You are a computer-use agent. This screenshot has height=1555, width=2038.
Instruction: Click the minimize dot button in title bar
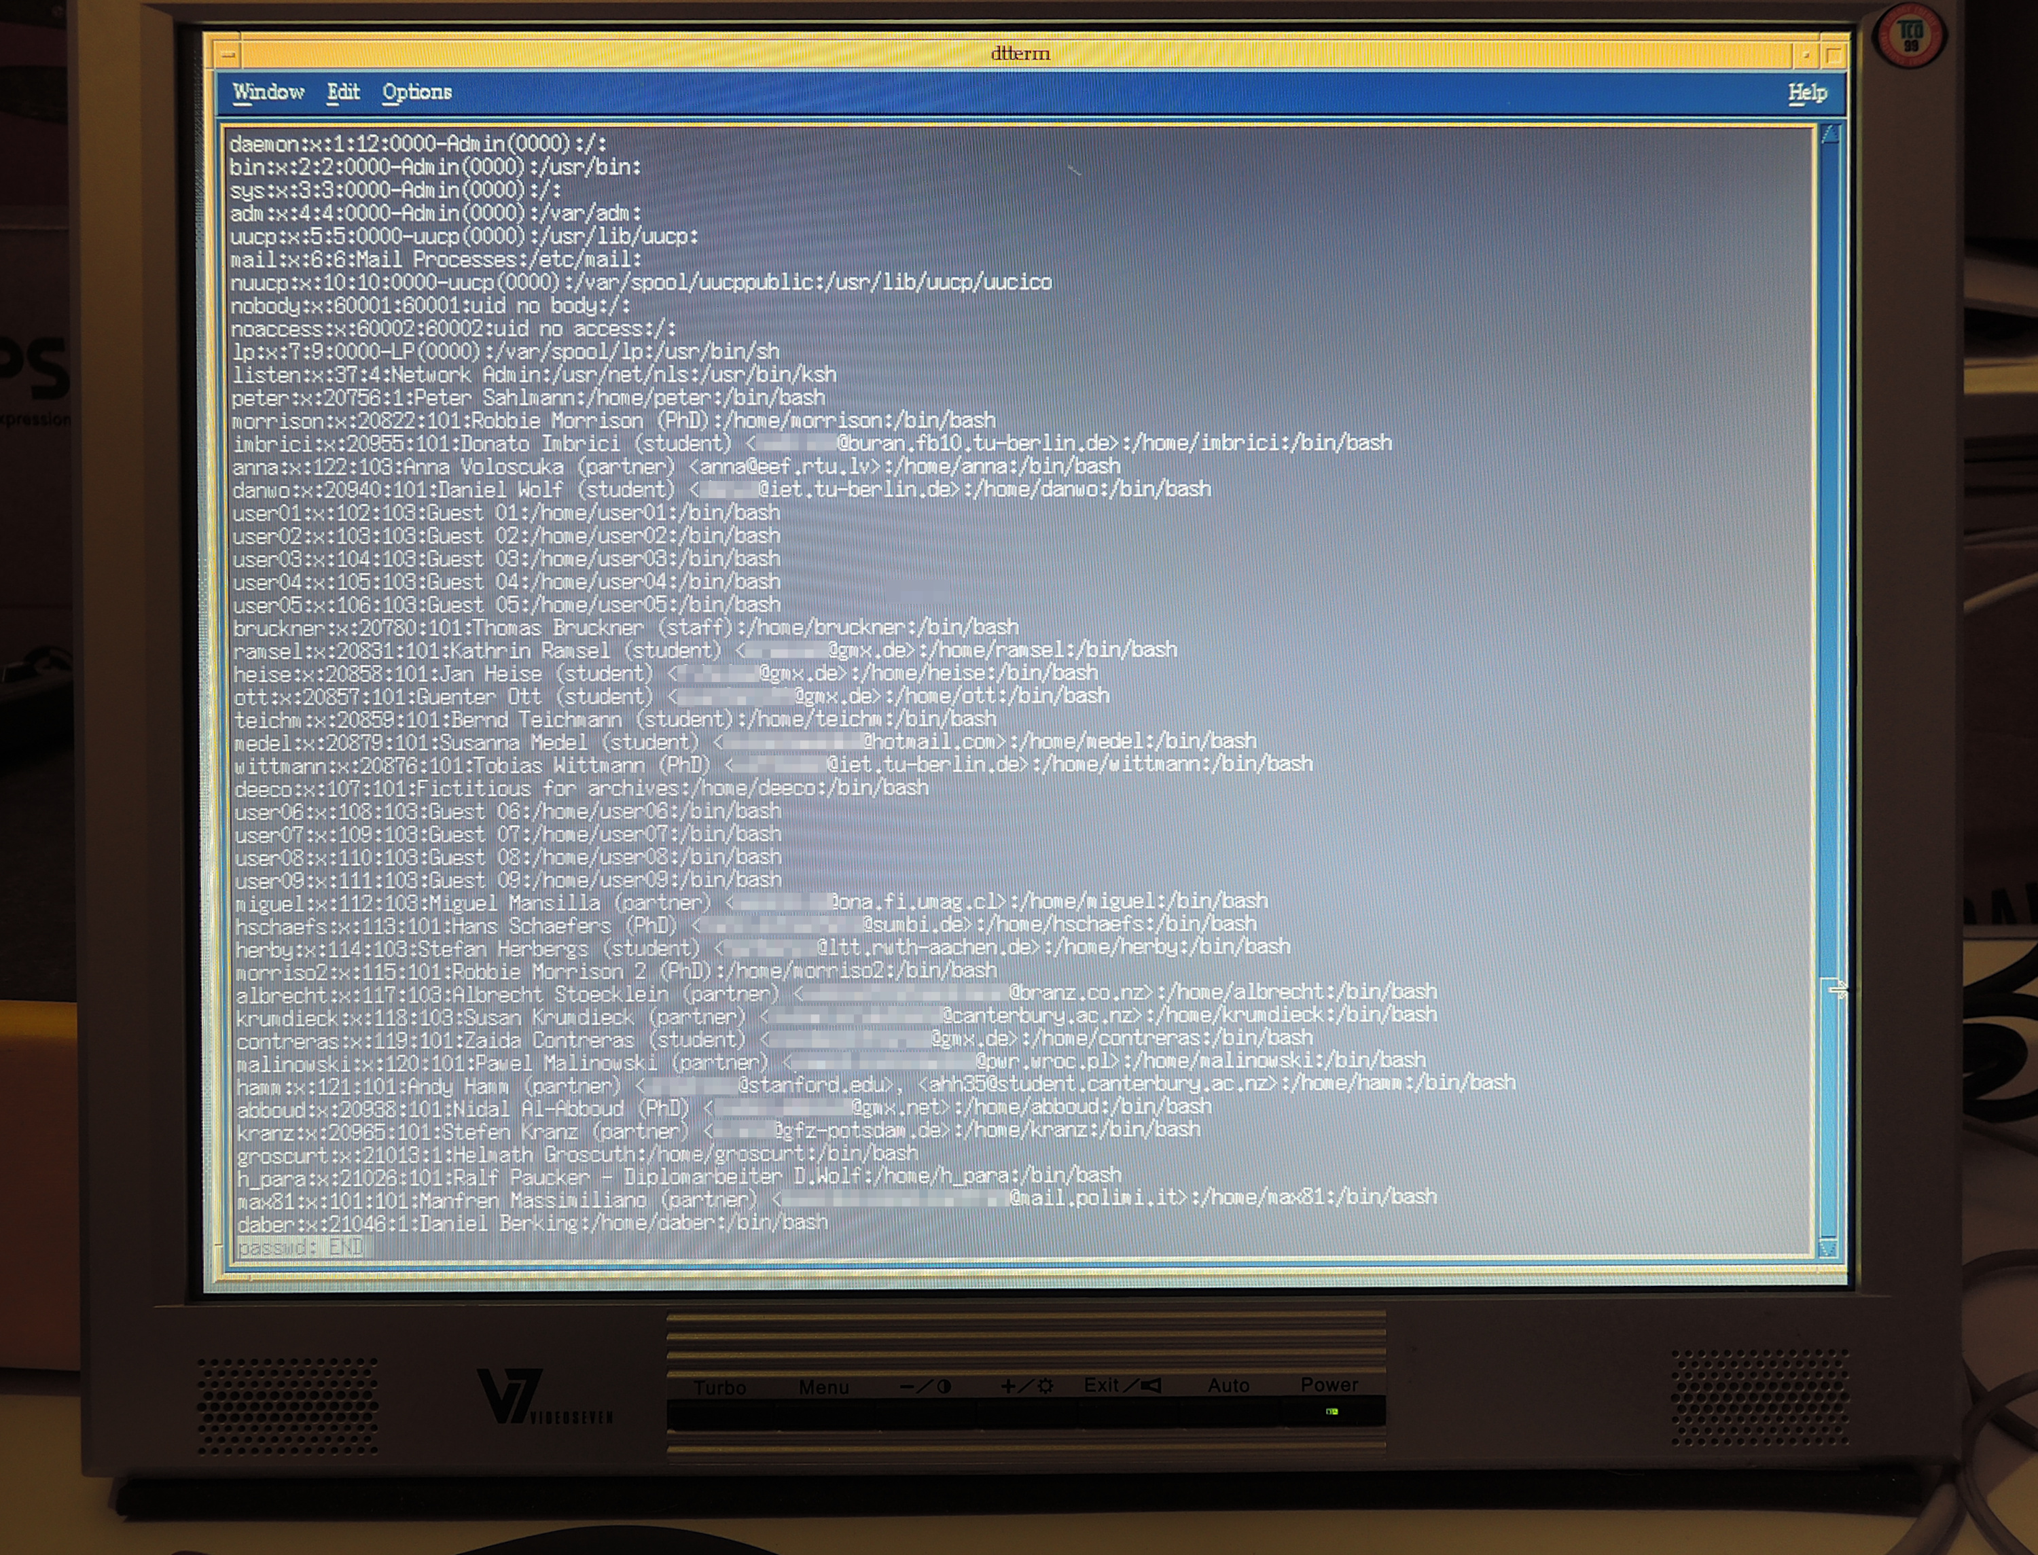(x=1805, y=56)
